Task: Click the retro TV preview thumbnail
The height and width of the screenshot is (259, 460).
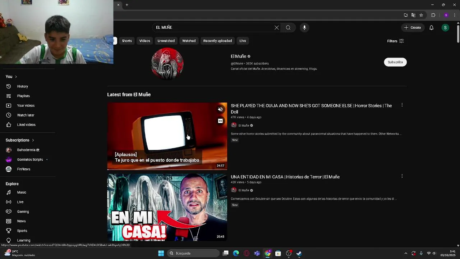Action: (x=167, y=136)
